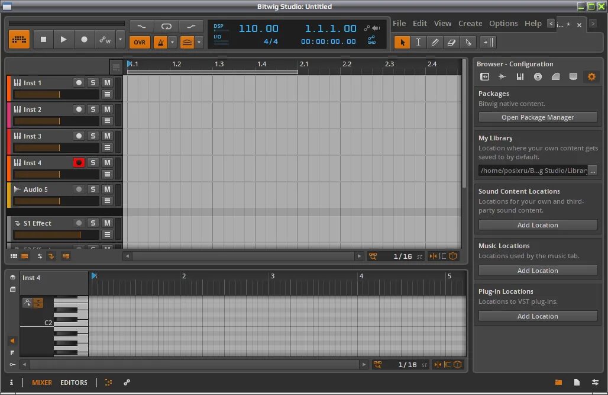The height and width of the screenshot is (395, 608).
Task: Click the play position 1.1.1.00
Action: [331, 28]
